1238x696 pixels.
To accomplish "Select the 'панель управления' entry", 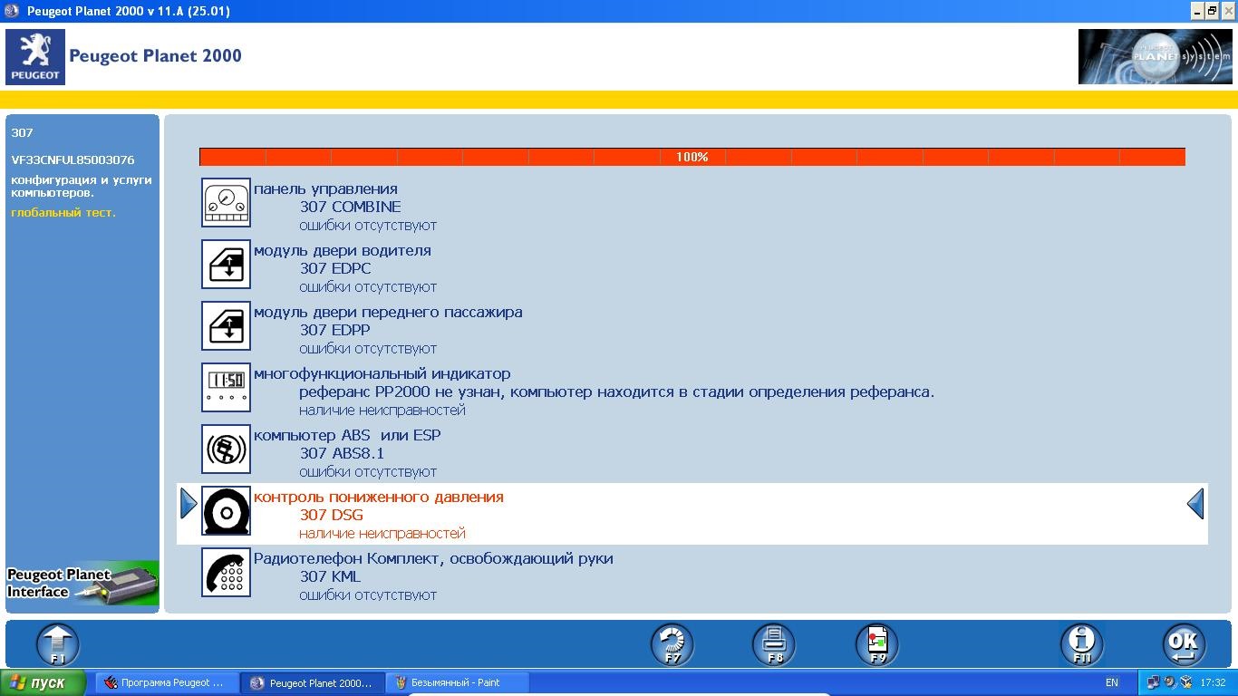I will coord(325,188).
